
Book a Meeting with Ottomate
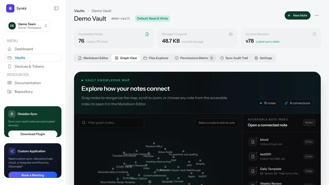(33, 175)
